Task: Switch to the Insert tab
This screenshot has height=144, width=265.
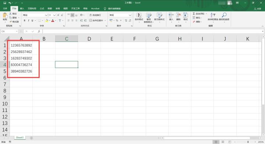Action: point(22,8)
